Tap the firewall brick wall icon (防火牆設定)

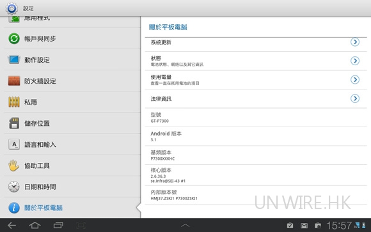pos(14,81)
